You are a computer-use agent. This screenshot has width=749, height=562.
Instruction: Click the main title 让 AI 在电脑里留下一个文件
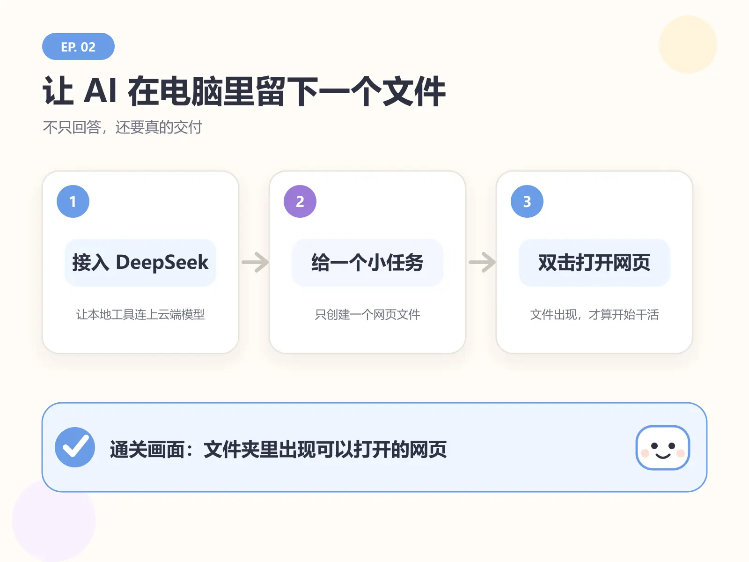point(244,91)
